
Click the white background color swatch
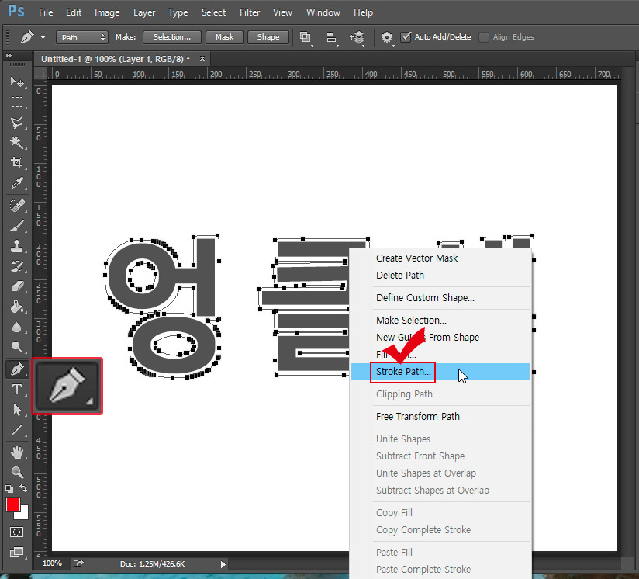[23, 514]
